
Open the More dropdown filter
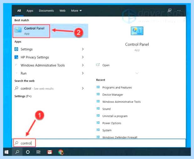pos(76,11)
